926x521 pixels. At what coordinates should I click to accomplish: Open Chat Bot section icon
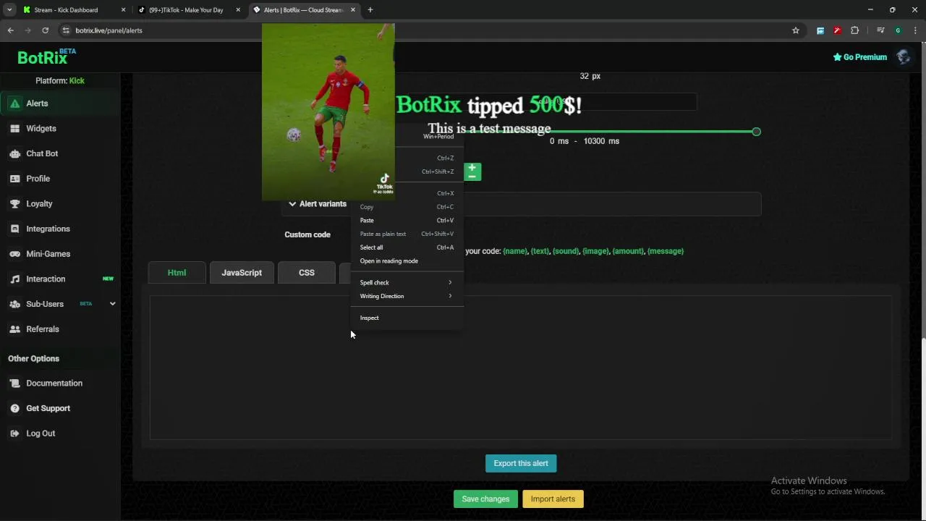(14, 153)
